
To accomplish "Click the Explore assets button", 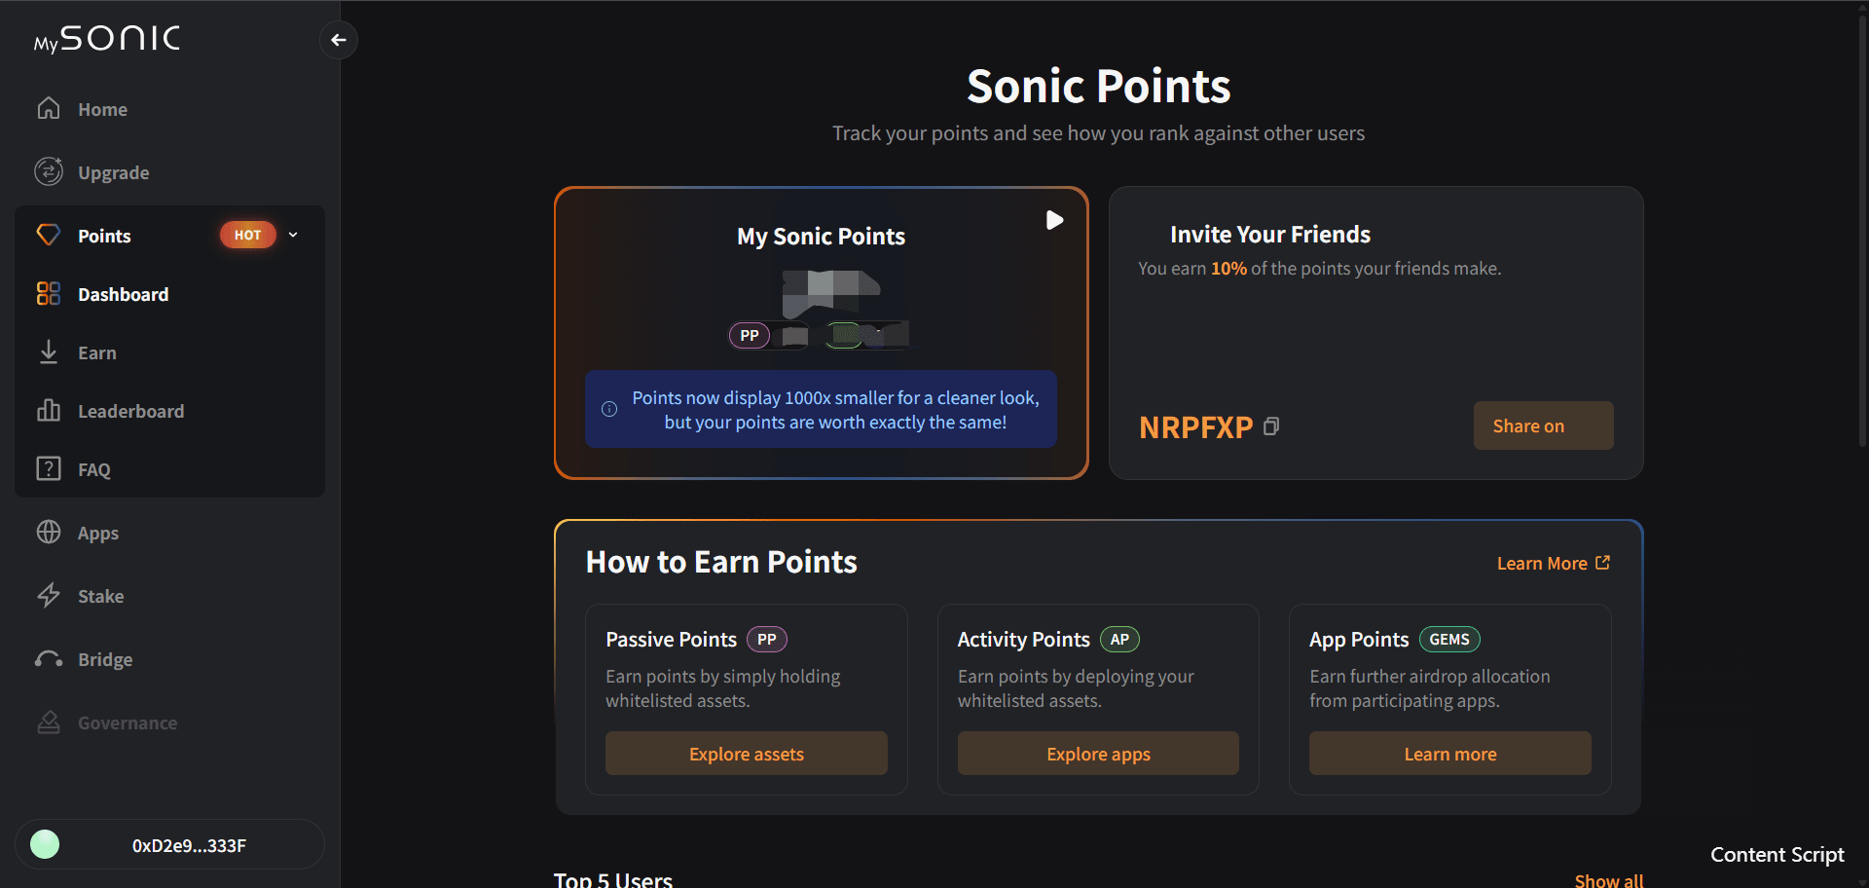I will (x=747, y=754).
